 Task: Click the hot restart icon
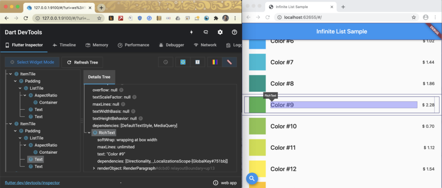point(206,32)
